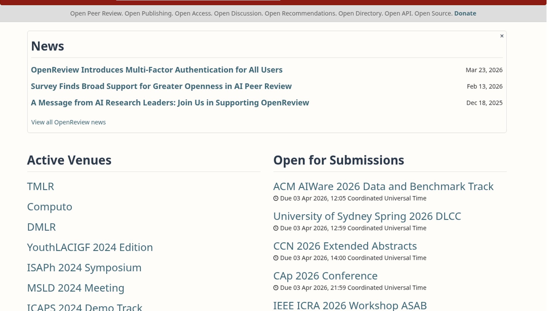553x311 pixels.
Task: Click clock icon beside CCN 2026 deadline
Action: 276,258
